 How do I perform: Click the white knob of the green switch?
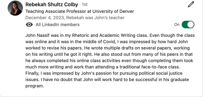[x=191, y=24]
